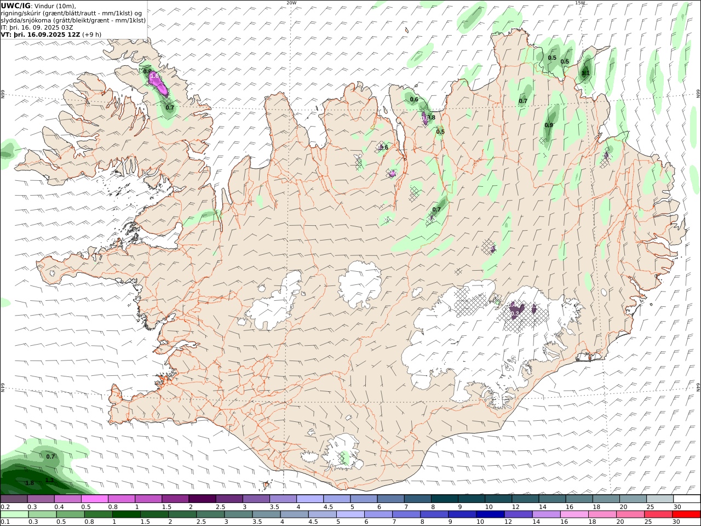Click the '18' label in the upper legend
The height and width of the screenshot is (526, 701).
coord(596,507)
